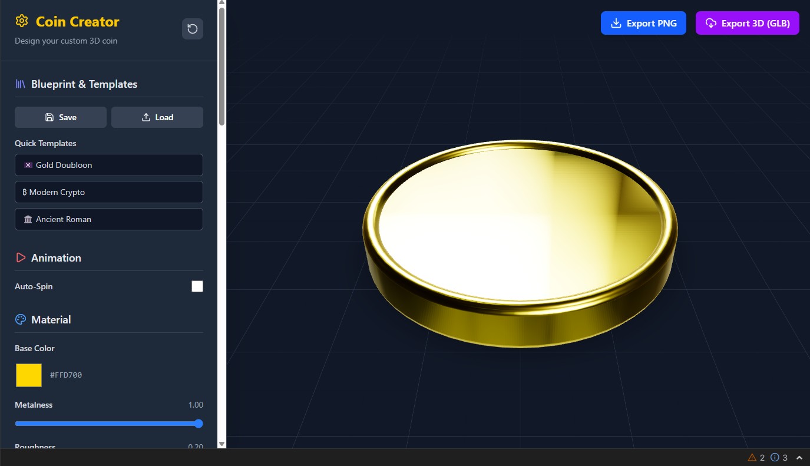Expand the bottom panel with chevron

point(799,457)
